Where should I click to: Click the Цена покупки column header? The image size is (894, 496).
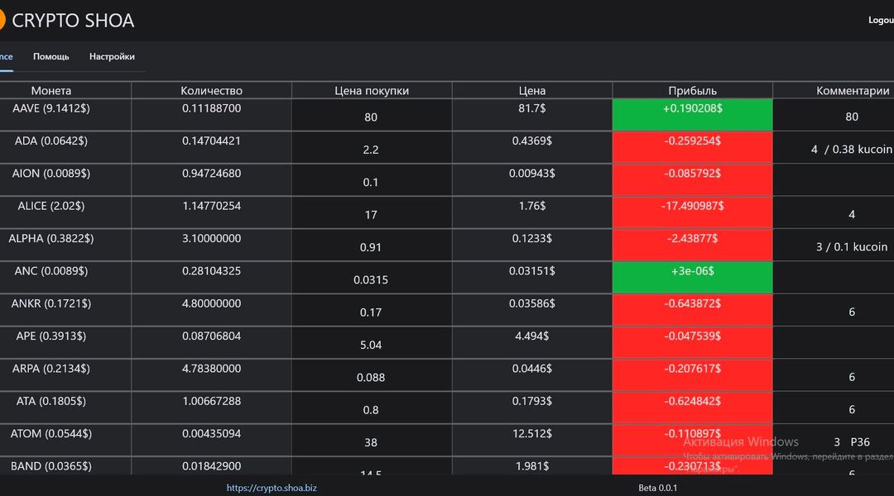372,91
